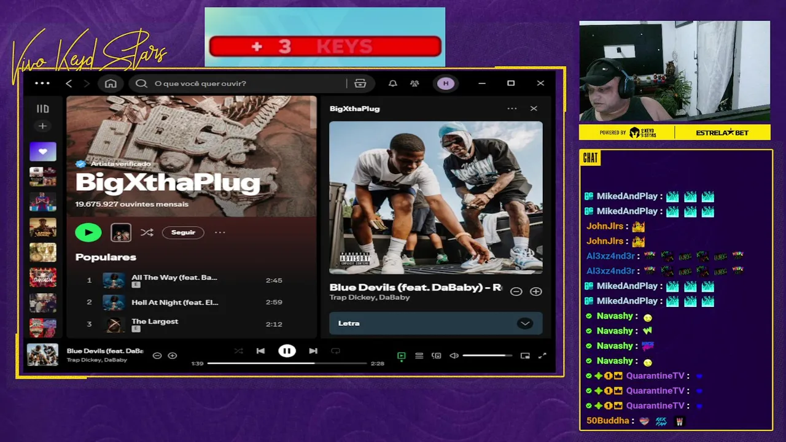This screenshot has height=442, width=786.
Task: Open the friends activity icon
Action: (x=414, y=83)
